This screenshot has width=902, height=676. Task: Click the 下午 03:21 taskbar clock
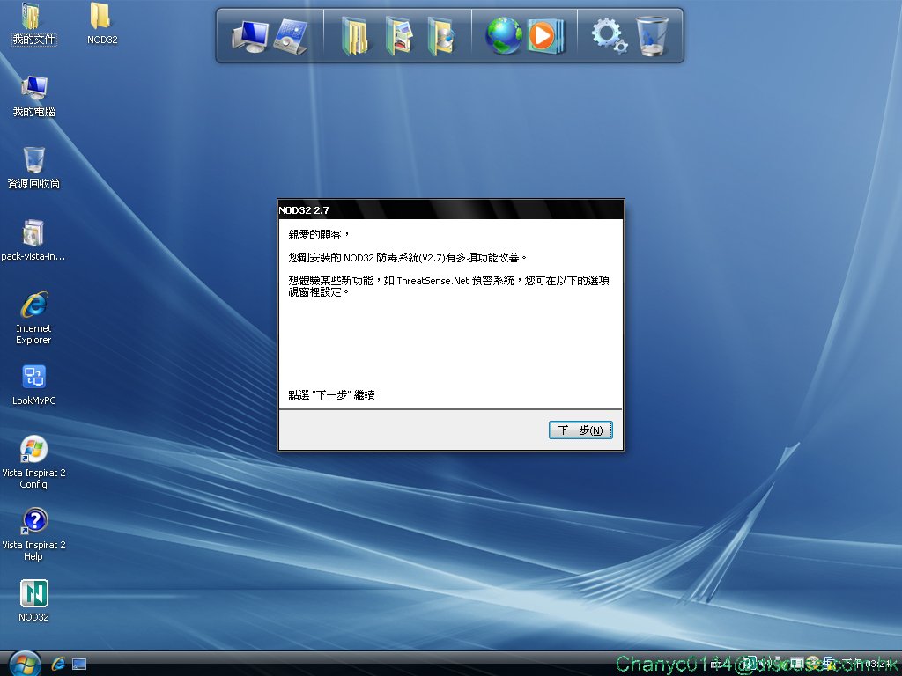868,665
